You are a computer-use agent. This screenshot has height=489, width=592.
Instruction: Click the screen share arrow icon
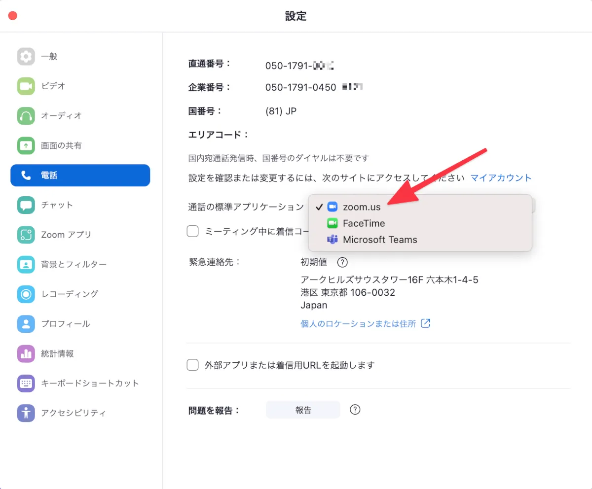coord(26,145)
